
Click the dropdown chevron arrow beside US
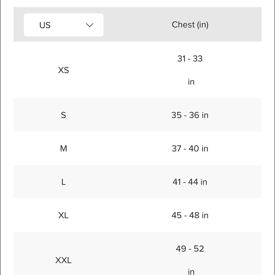tap(89, 25)
